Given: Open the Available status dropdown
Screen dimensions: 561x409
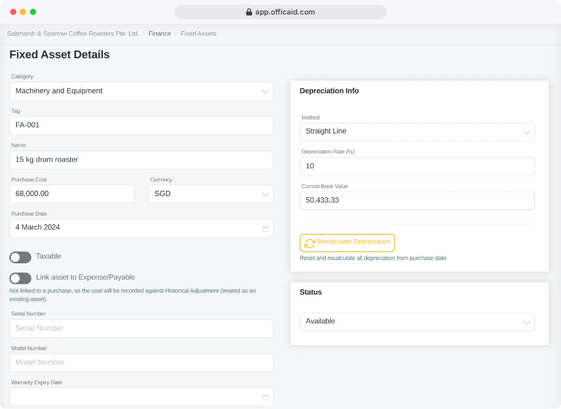Looking at the screenshot, I should click(x=417, y=322).
